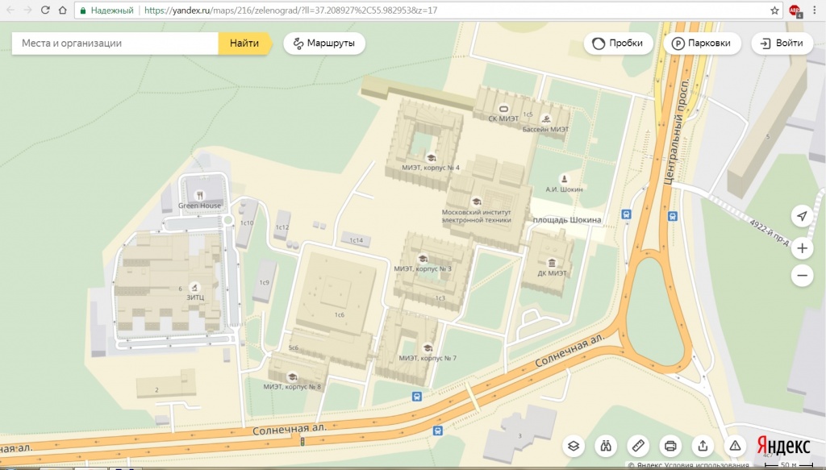The width and height of the screenshot is (826, 470).
Task: Select the ЗИТЦ marker icon
Action: point(195,287)
